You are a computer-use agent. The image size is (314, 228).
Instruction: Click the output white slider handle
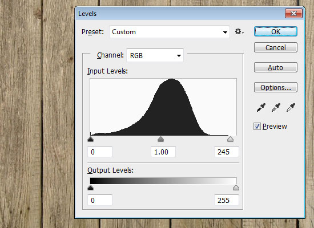point(236,188)
